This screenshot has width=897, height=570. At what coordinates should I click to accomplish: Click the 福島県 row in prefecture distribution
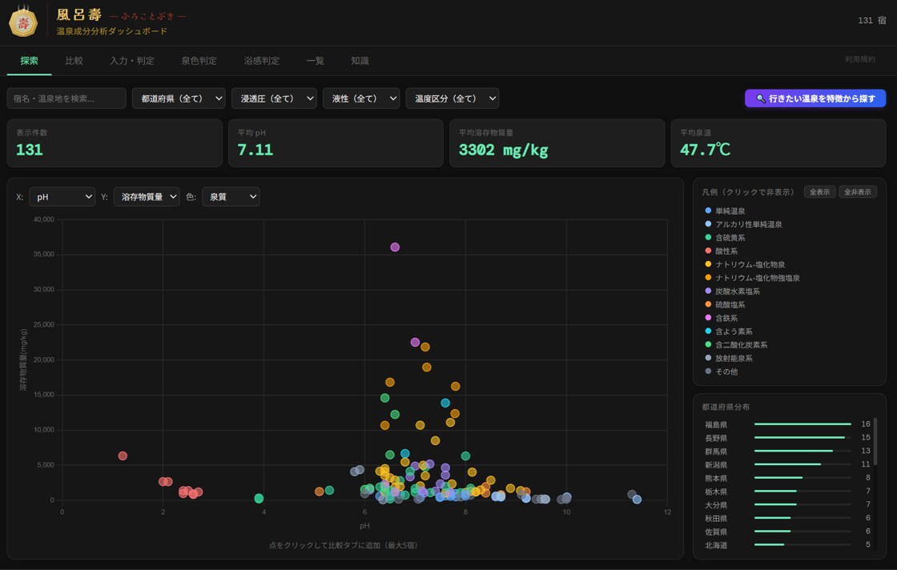pos(787,424)
